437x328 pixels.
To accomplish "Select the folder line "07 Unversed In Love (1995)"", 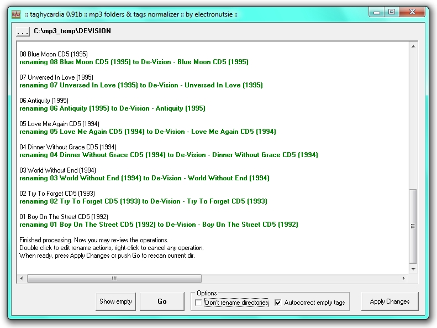I will [56, 77].
